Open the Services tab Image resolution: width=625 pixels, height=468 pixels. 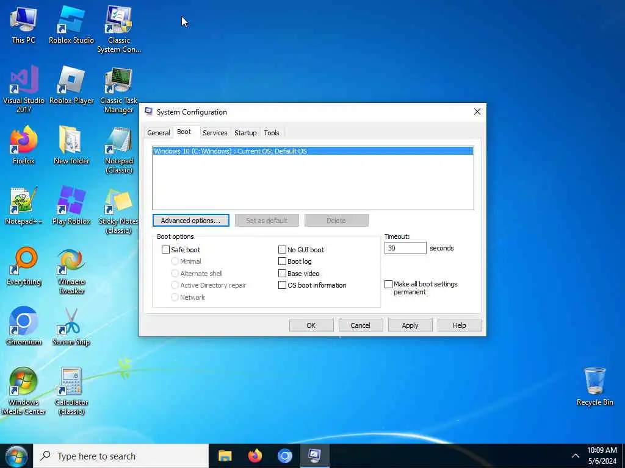(215, 133)
